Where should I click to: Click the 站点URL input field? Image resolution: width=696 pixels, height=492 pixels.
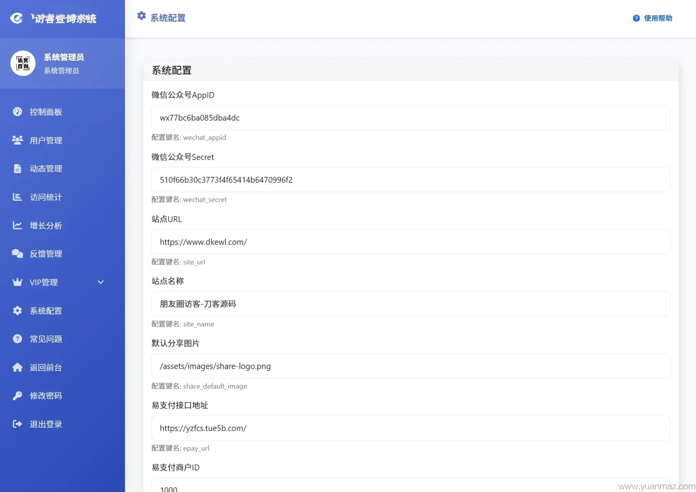[x=411, y=242]
